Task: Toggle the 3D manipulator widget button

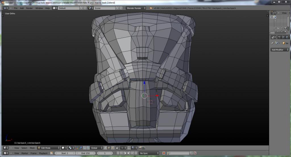Action: click(x=77, y=148)
